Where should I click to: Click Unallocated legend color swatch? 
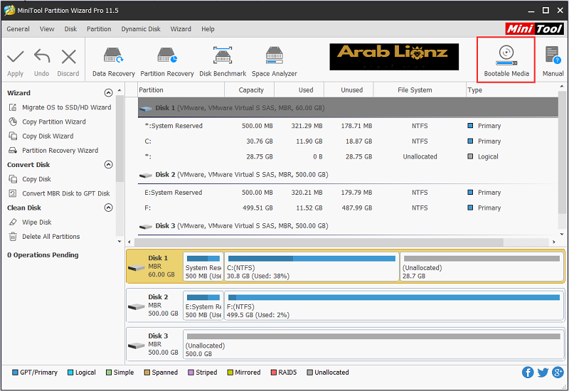point(309,373)
